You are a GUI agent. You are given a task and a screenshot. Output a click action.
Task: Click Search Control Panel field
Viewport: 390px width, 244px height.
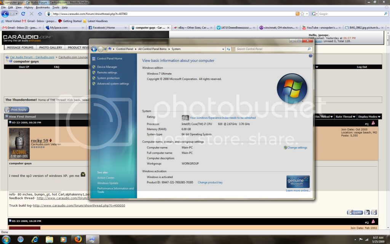(x=273, y=49)
